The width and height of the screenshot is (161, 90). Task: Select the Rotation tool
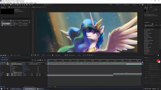[9, 5]
